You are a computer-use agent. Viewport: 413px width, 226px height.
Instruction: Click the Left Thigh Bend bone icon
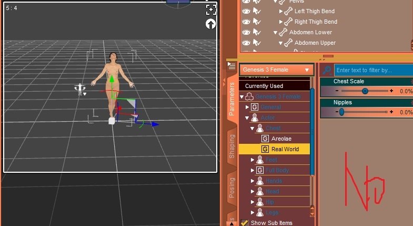coord(288,12)
